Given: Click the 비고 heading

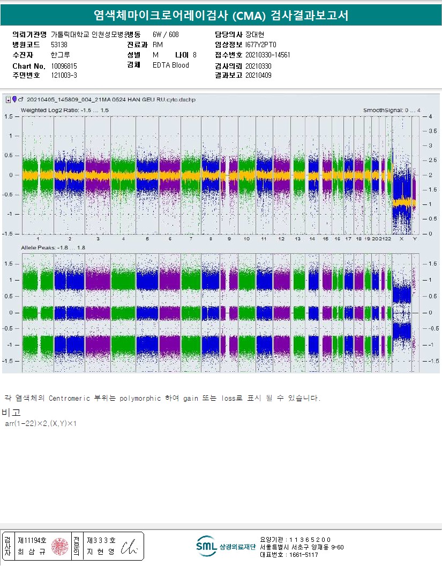Looking at the screenshot, I should point(11,412).
